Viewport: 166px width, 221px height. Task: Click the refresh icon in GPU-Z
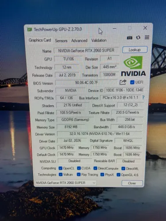tap(138, 38)
